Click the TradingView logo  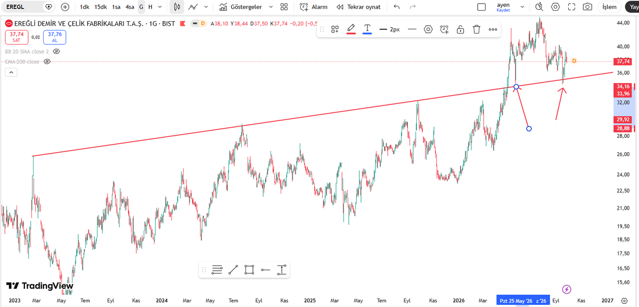40,286
